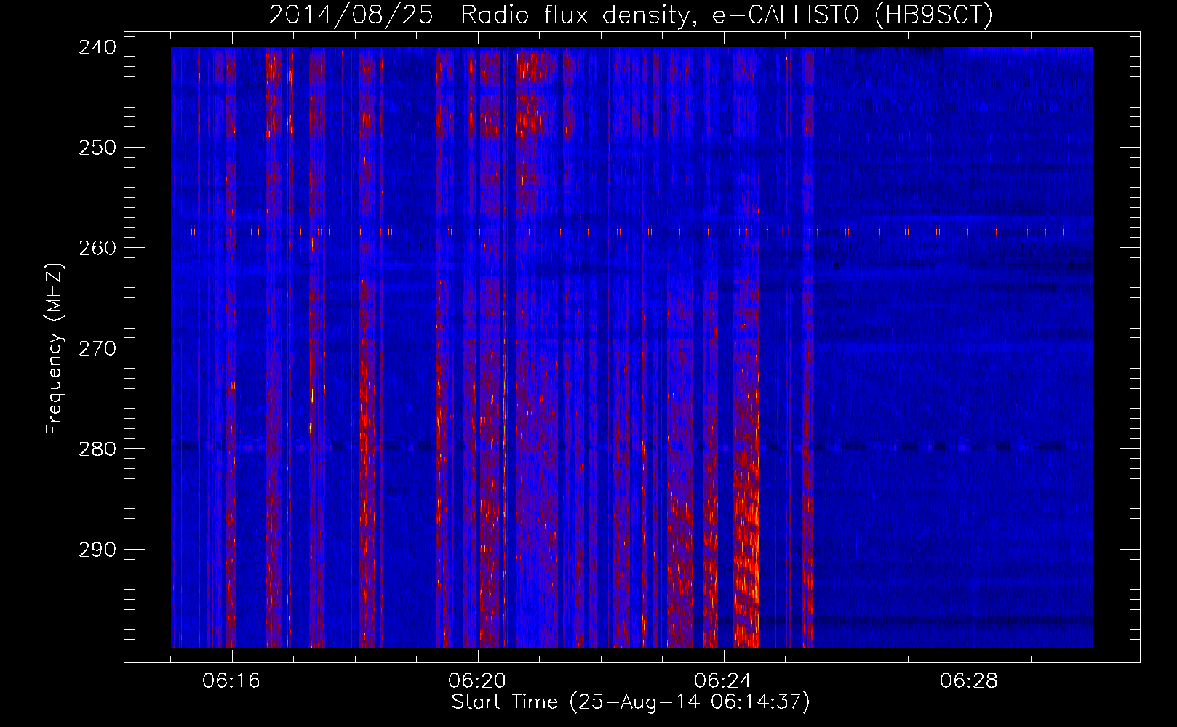
Task: Click the 260 frequency tick label
Action: point(97,248)
